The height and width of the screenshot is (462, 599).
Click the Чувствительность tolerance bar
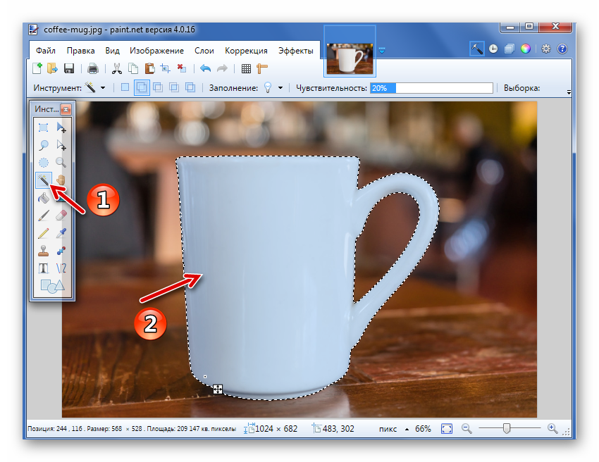(431, 88)
